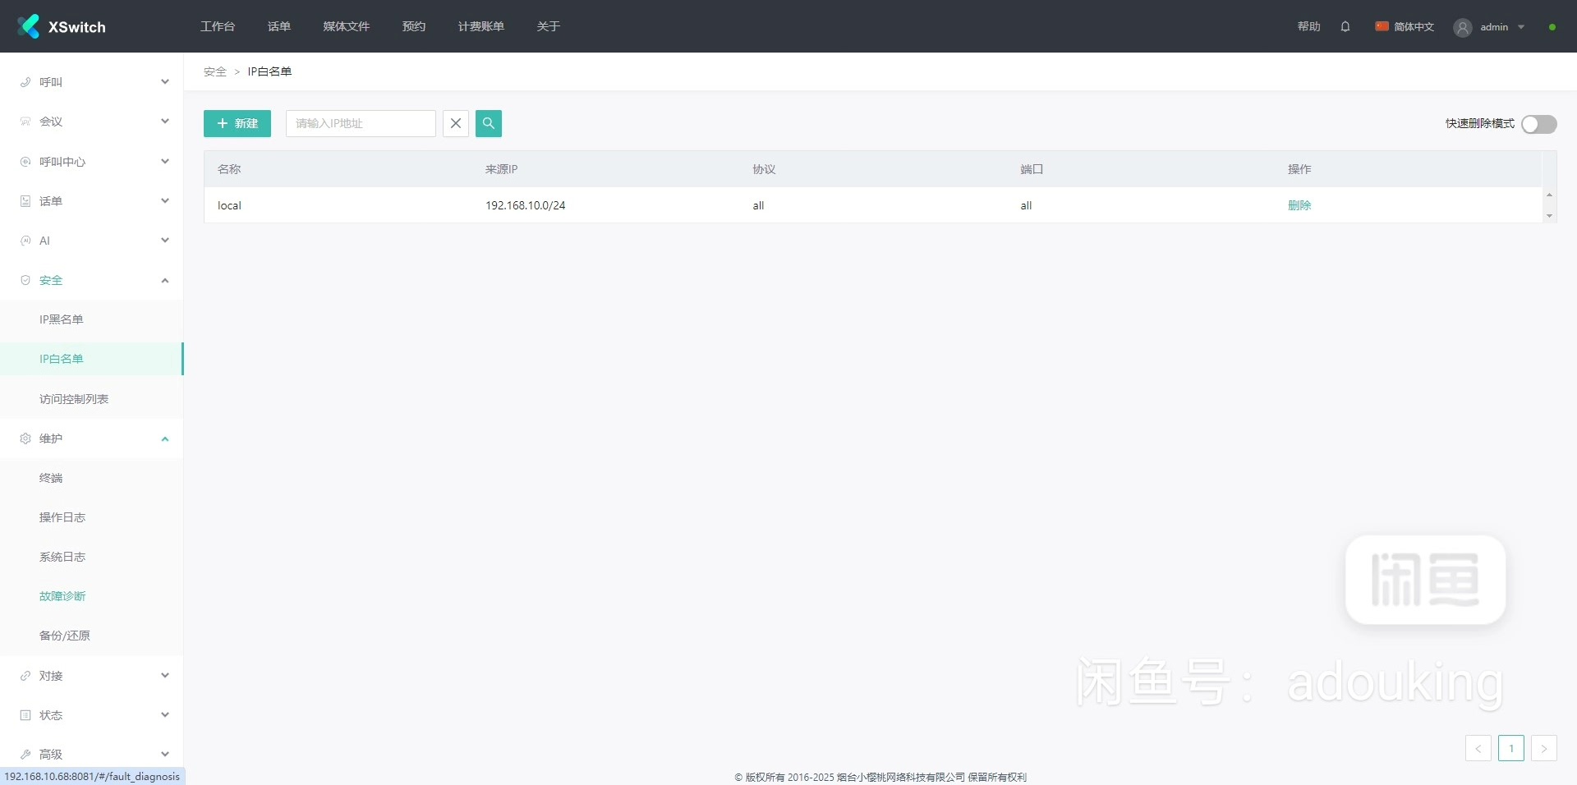Click the 话单 record icon in sidebar
Screen dimensions: 1577x785
(25, 201)
